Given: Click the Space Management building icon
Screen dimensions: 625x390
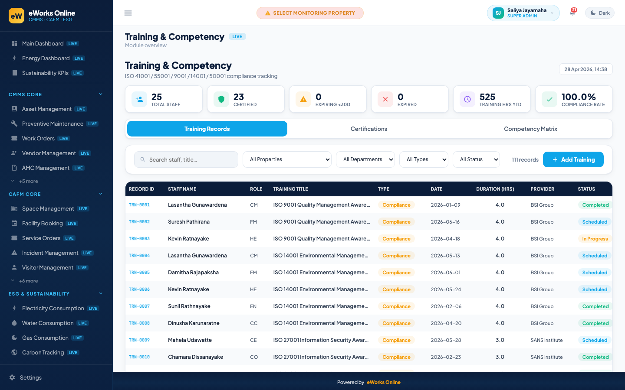Looking at the screenshot, I should [x=14, y=208].
